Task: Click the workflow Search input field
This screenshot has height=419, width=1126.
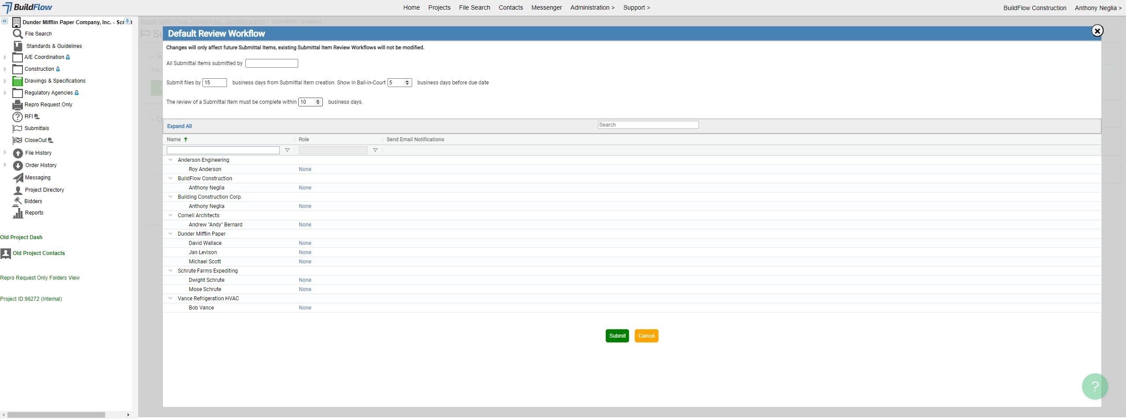Action: coord(648,125)
